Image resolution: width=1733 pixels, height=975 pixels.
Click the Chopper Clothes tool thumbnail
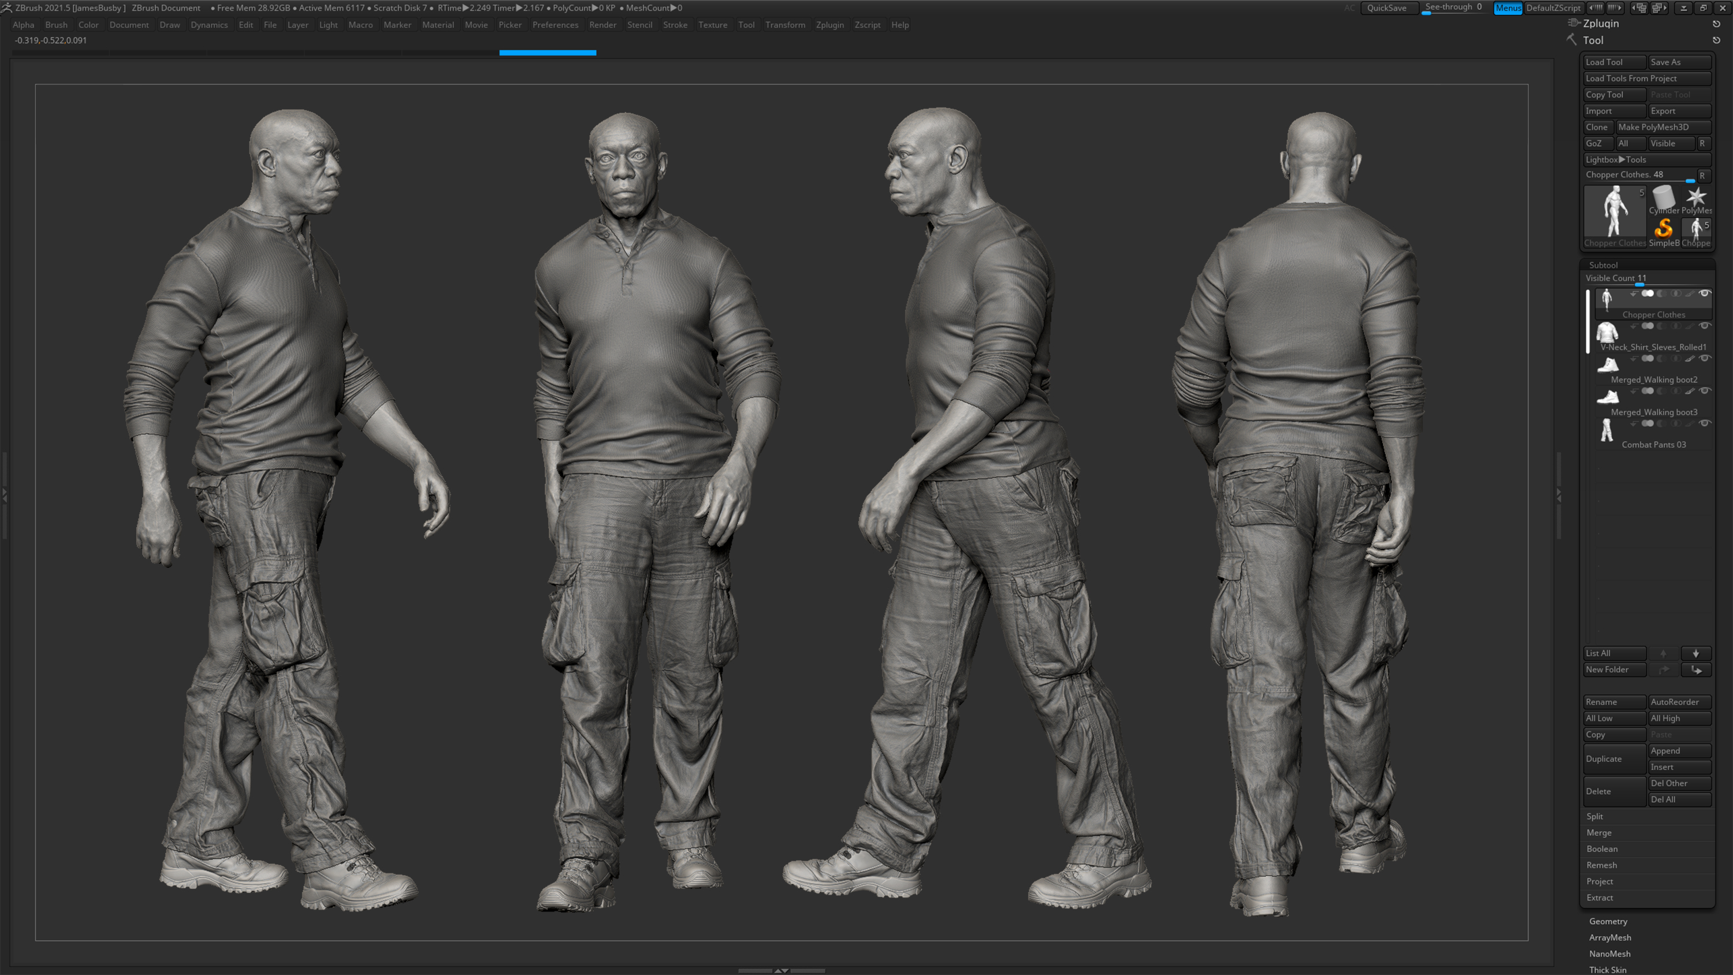1615,212
